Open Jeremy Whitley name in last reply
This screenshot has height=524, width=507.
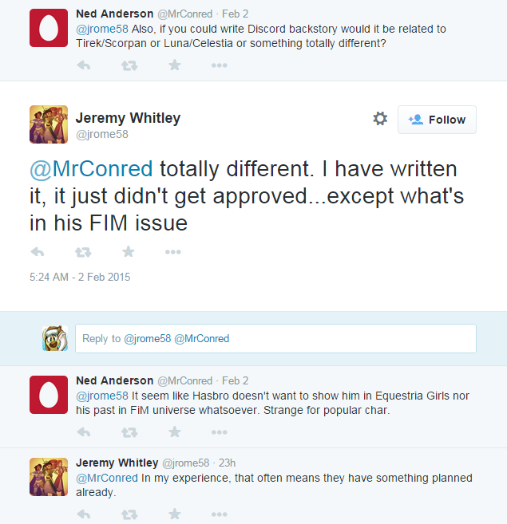[x=117, y=463]
